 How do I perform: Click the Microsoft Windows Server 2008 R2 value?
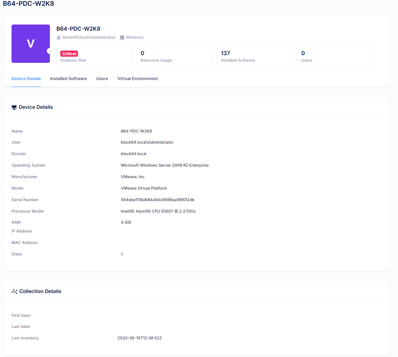tap(165, 165)
